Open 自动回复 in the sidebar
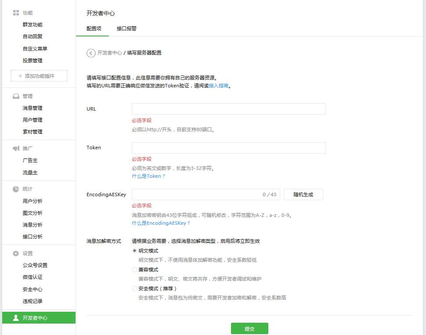 (x=32, y=36)
